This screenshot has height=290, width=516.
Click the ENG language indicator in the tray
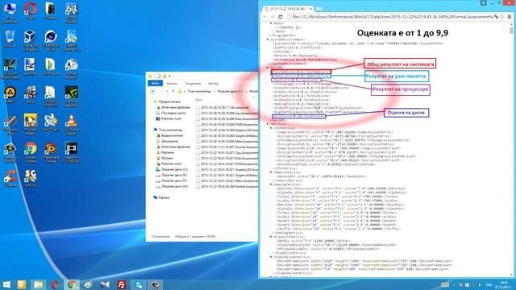[489, 284]
